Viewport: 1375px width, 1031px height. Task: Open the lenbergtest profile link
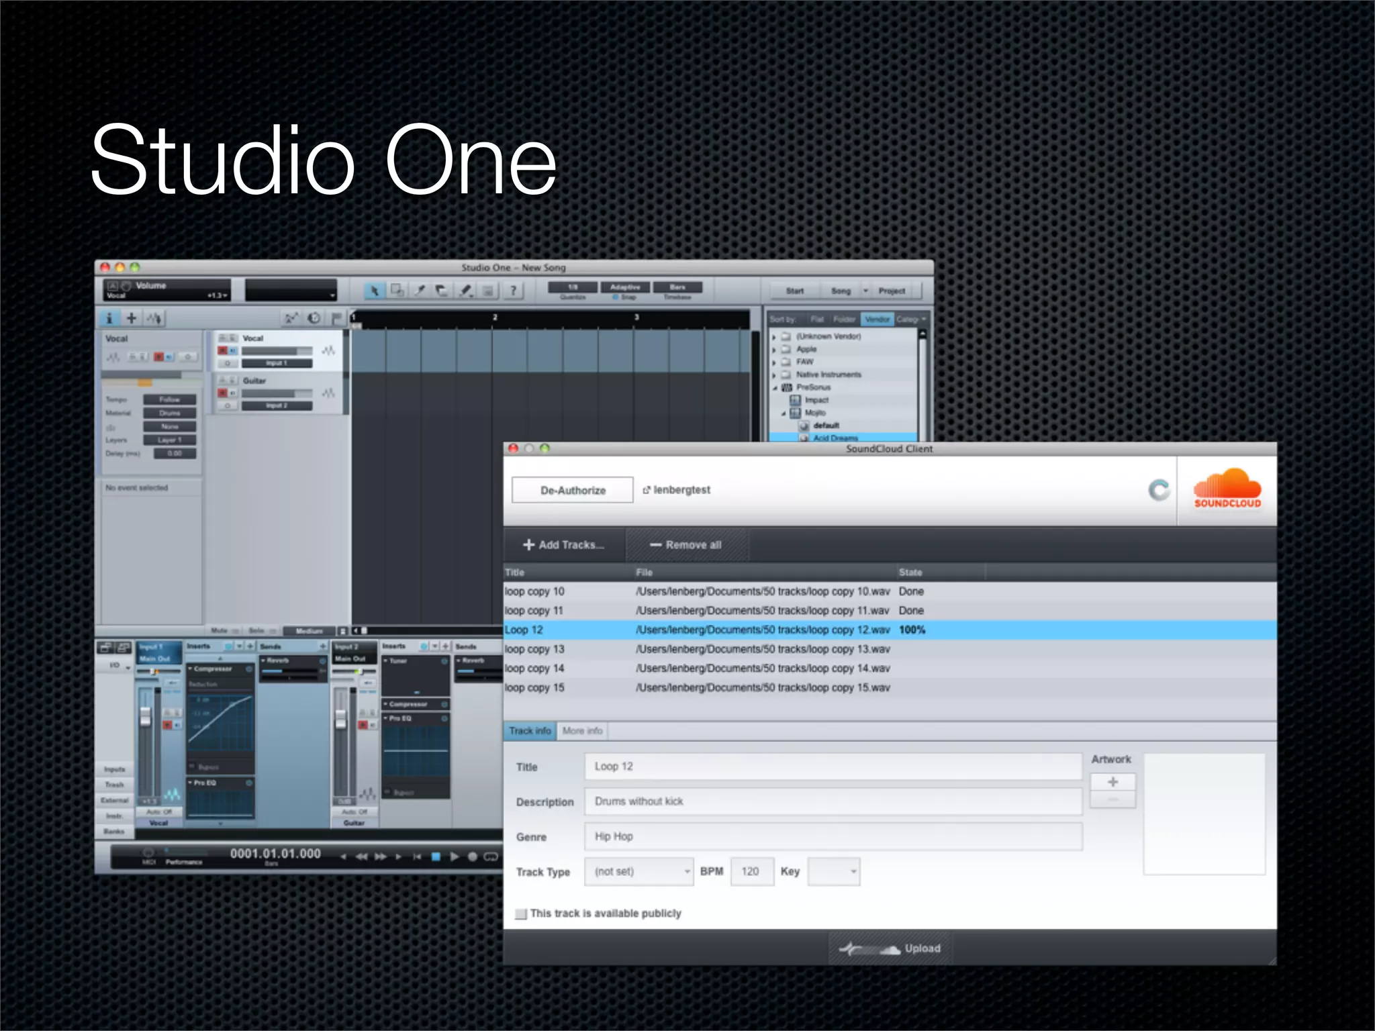[x=677, y=490]
